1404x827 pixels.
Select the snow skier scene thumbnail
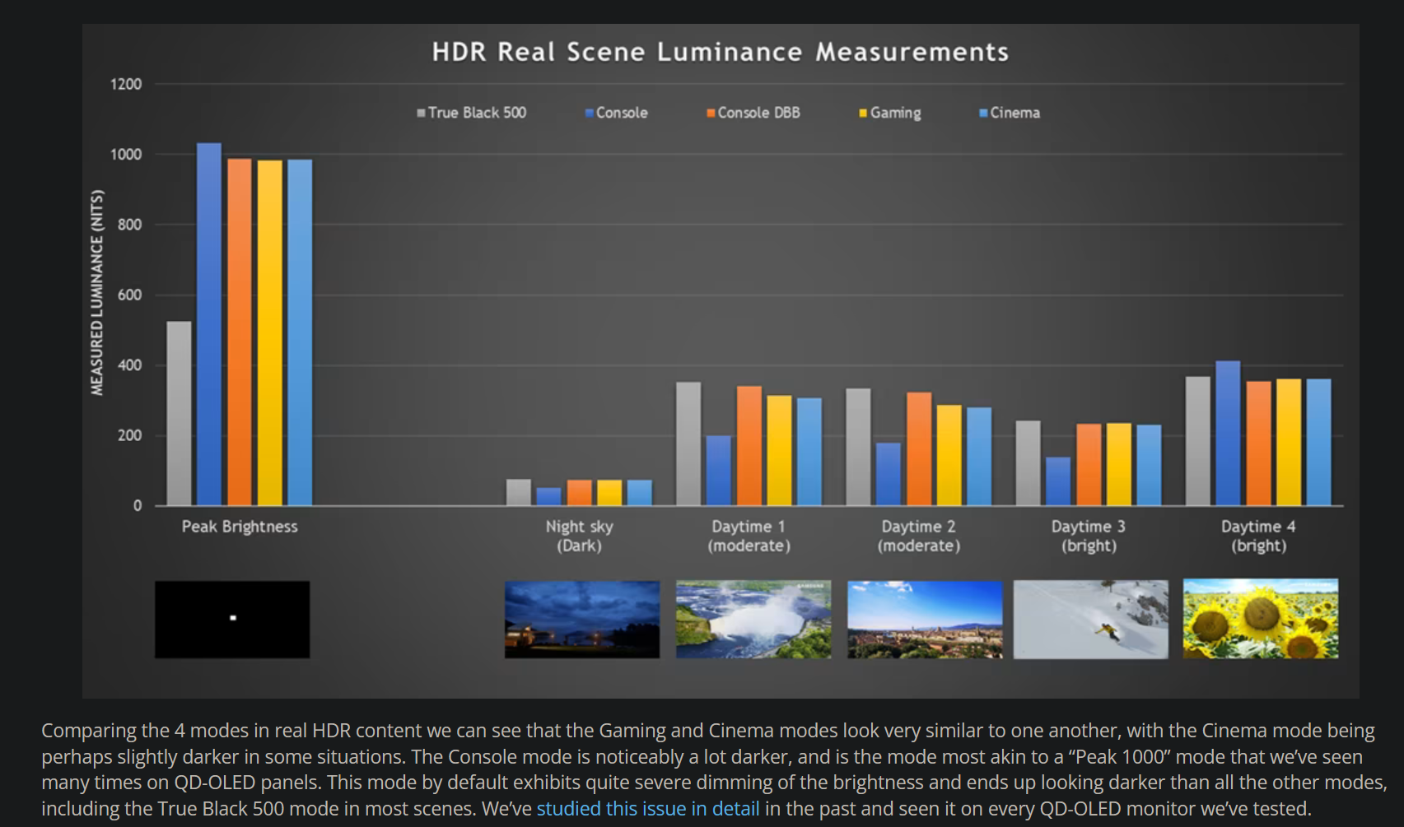pos(1090,619)
